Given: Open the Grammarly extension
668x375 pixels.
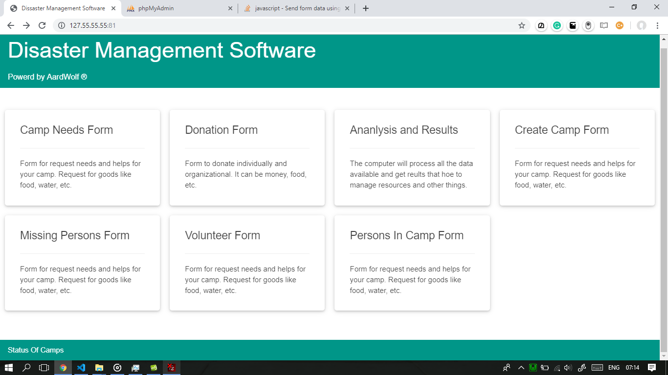Looking at the screenshot, I should click(557, 25).
